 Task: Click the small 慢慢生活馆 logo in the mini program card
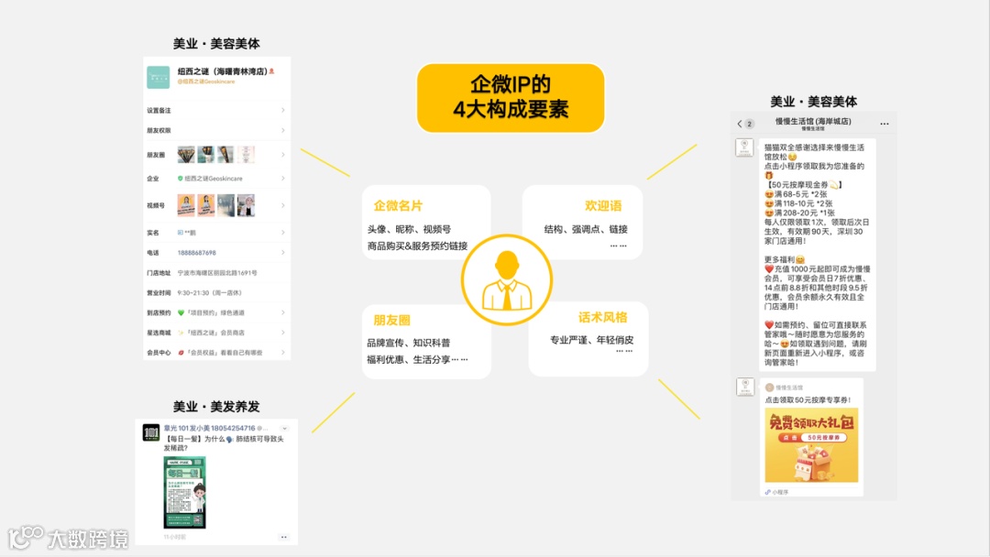pos(769,388)
